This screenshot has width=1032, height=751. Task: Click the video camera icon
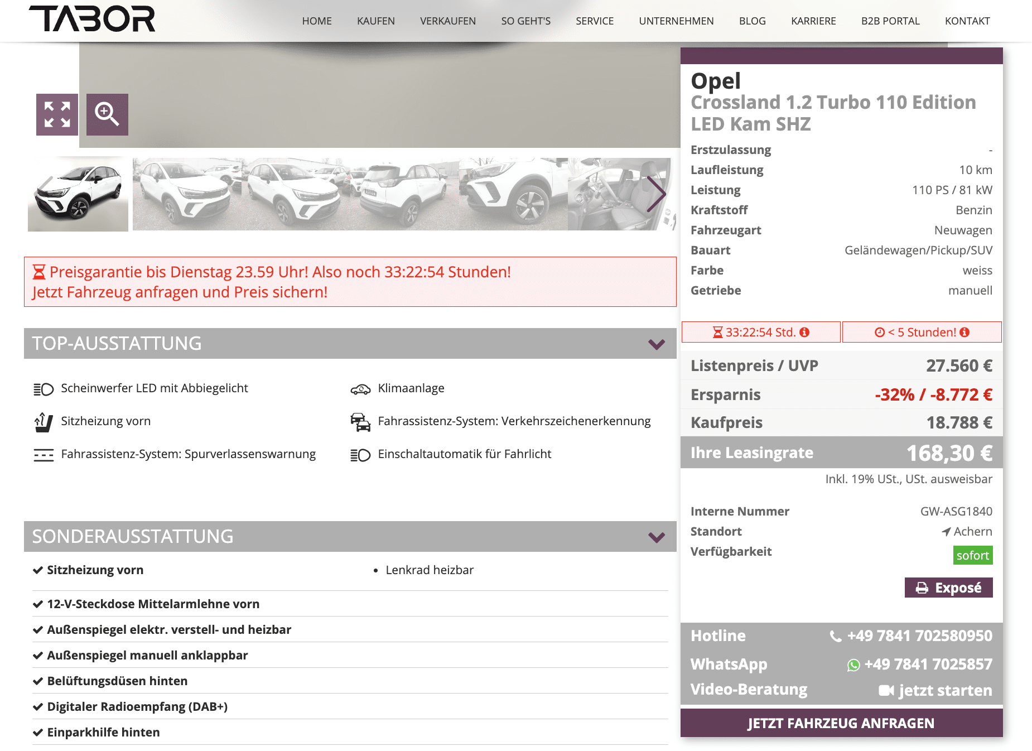point(886,691)
